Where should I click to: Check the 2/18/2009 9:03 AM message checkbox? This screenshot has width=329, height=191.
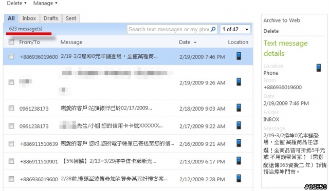(11, 108)
